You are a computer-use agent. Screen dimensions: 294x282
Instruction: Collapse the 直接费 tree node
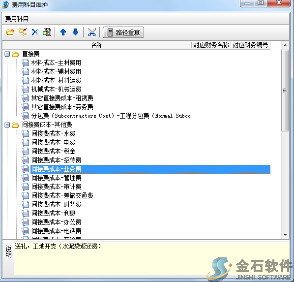(x=7, y=54)
